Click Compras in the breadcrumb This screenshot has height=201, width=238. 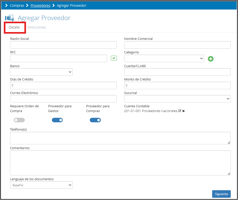pyautogui.click(x=17, y=6)
